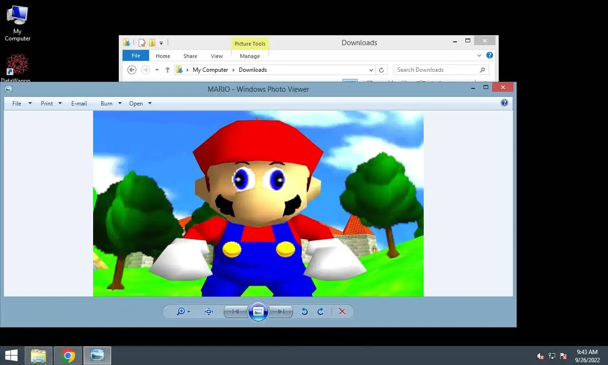The image size is (608, 365).
Task: Open recent locations dropdown in Explorer
Action: 157,70
